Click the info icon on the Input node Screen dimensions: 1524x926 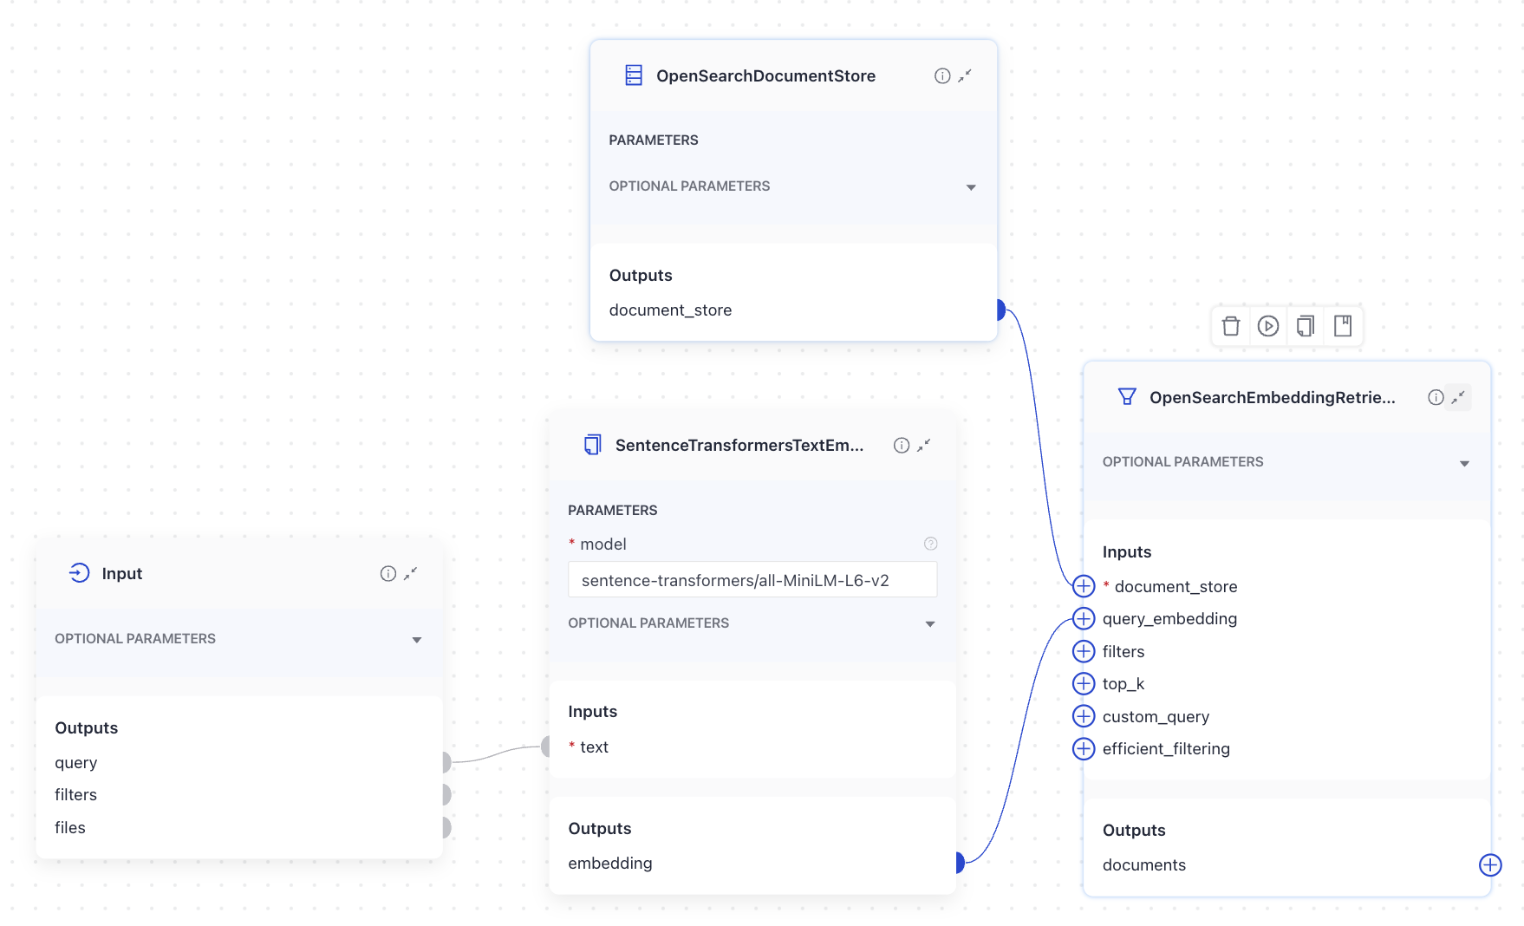[x=388, y=573]
